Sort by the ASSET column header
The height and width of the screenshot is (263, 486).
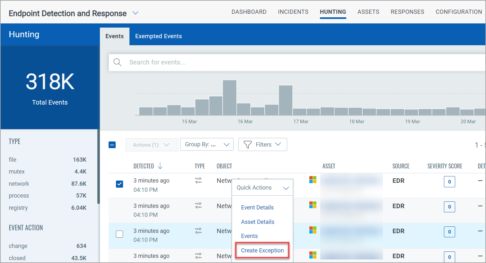click(329, 166)
